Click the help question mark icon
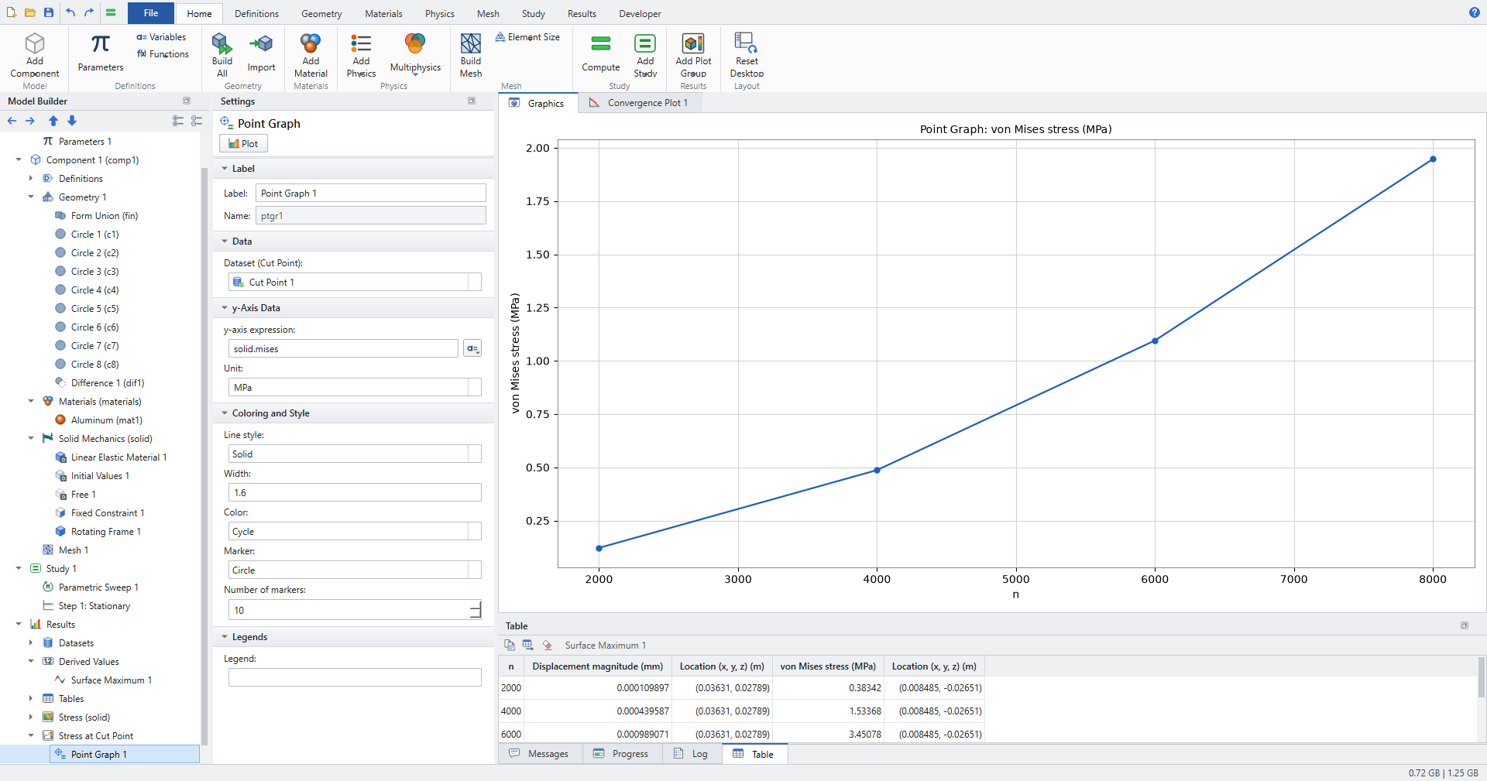This screenshot has width=1487, height=781. [x=1475, y=12]
